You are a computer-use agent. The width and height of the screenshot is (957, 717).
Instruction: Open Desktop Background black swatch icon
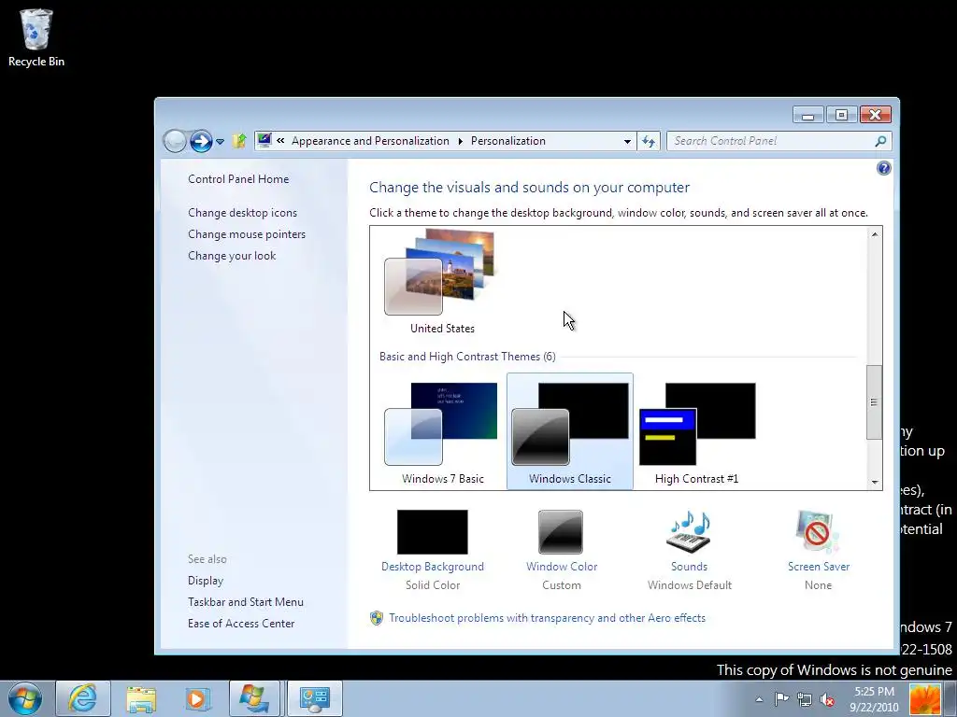432,532
